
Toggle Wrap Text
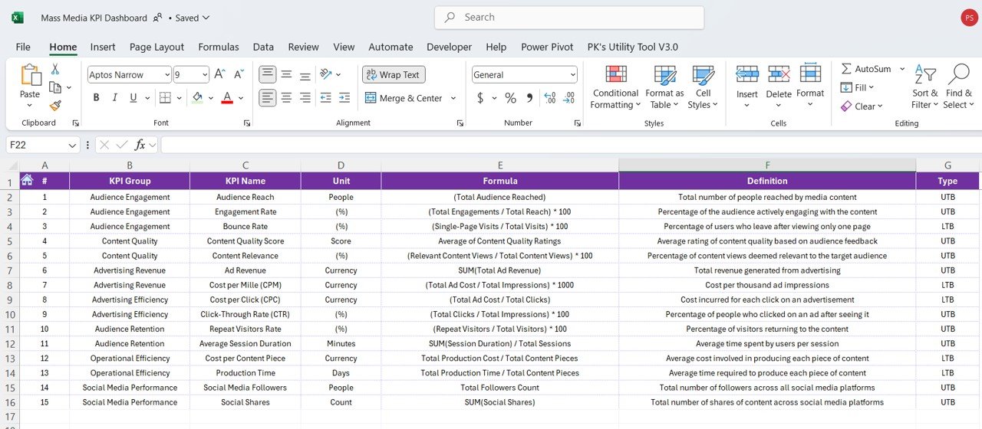point(394,74)
